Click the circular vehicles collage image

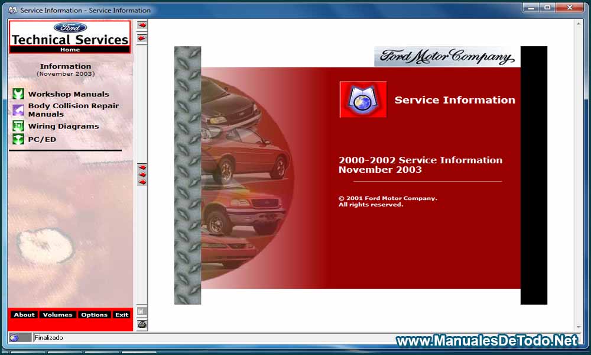click(x=247, y=178)
